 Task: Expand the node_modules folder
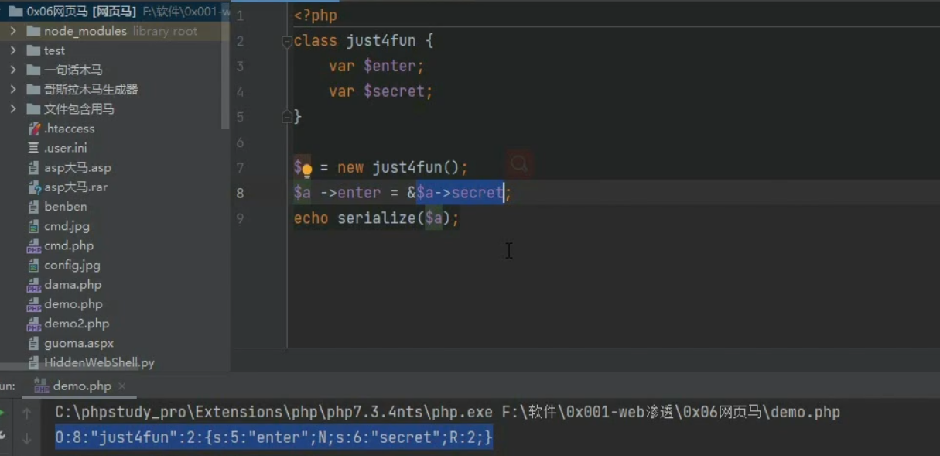13,31
